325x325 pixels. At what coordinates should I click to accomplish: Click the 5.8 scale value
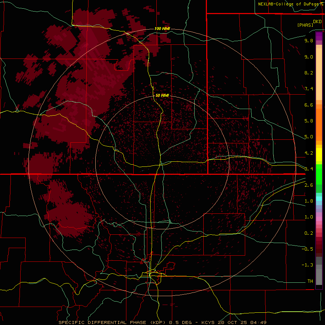coord(309,121)
